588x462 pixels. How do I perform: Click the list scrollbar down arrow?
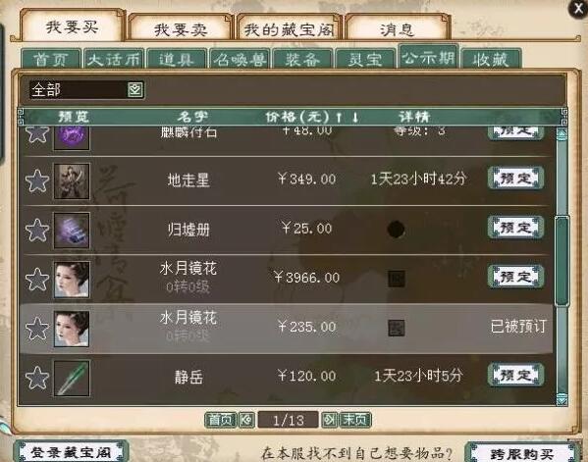tap(561, 398)
